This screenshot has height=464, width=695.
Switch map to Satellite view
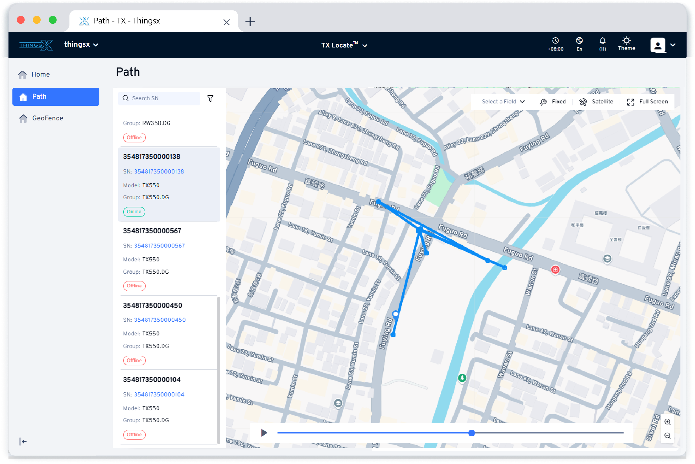coord(596,102)
